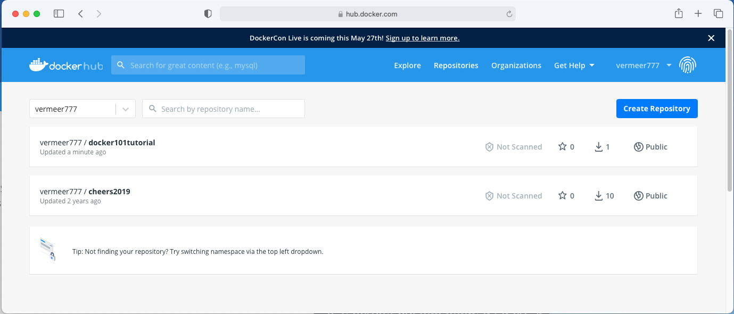The image size is (734, 314).
Task: Reload the page using the address bar icon
Action: click(509, 14)
